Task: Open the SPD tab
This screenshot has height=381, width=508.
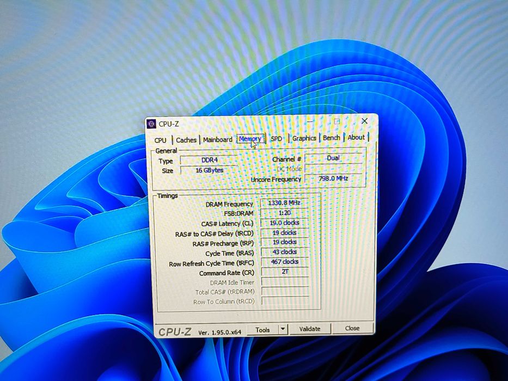Action: [x=277, y=138]
